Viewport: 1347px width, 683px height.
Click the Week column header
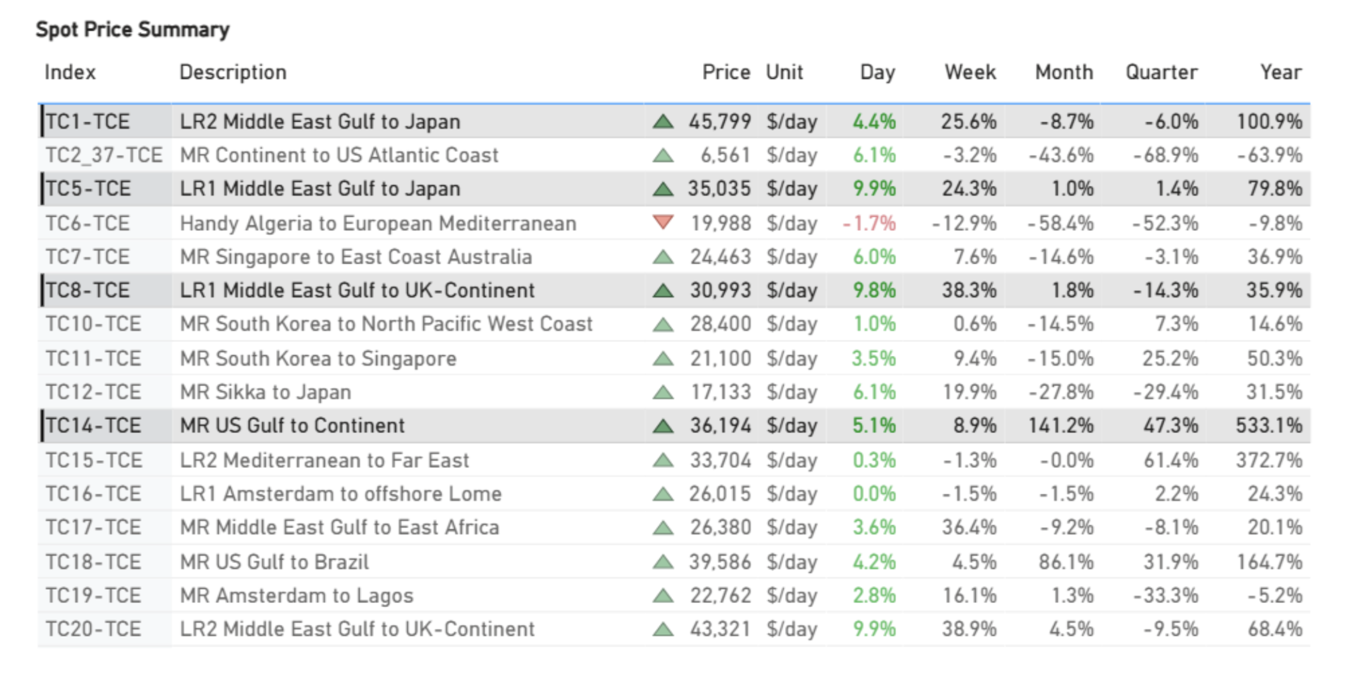[970, 72]
